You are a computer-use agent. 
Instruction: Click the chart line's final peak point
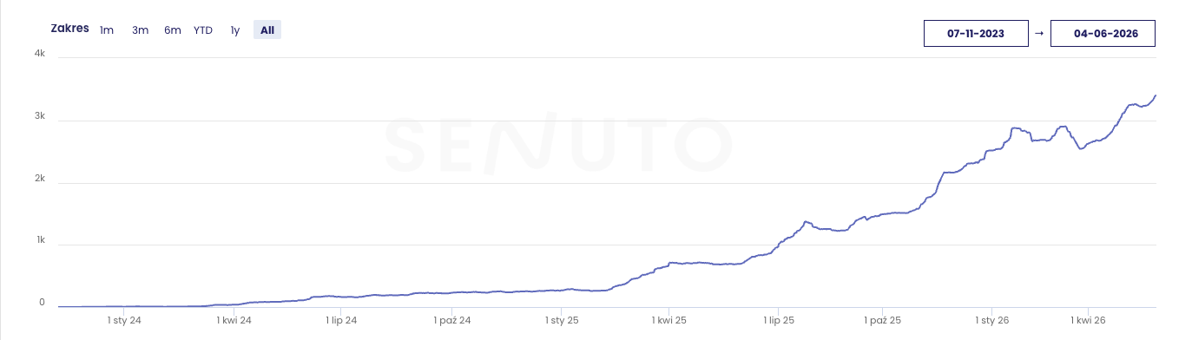coord(1156,95)
